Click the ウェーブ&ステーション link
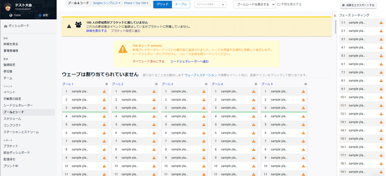This screenshot has height=176, width=386. click(x=201, y=75)
